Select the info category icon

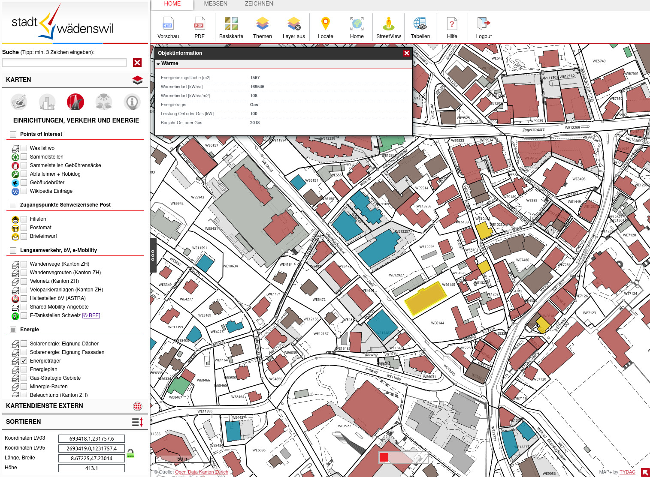coord(132,102)
